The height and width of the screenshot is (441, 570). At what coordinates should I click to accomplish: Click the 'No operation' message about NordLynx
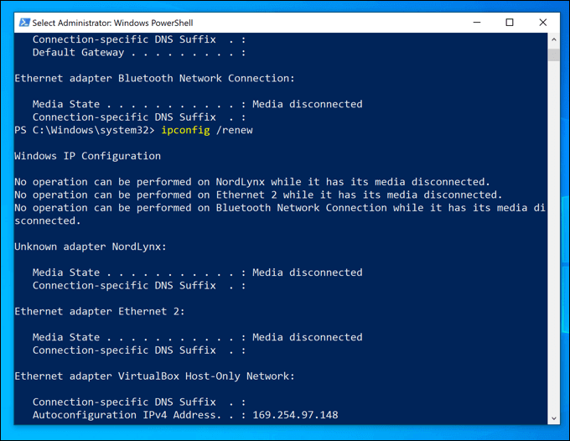pyautogui.click(x=251, y=182)
